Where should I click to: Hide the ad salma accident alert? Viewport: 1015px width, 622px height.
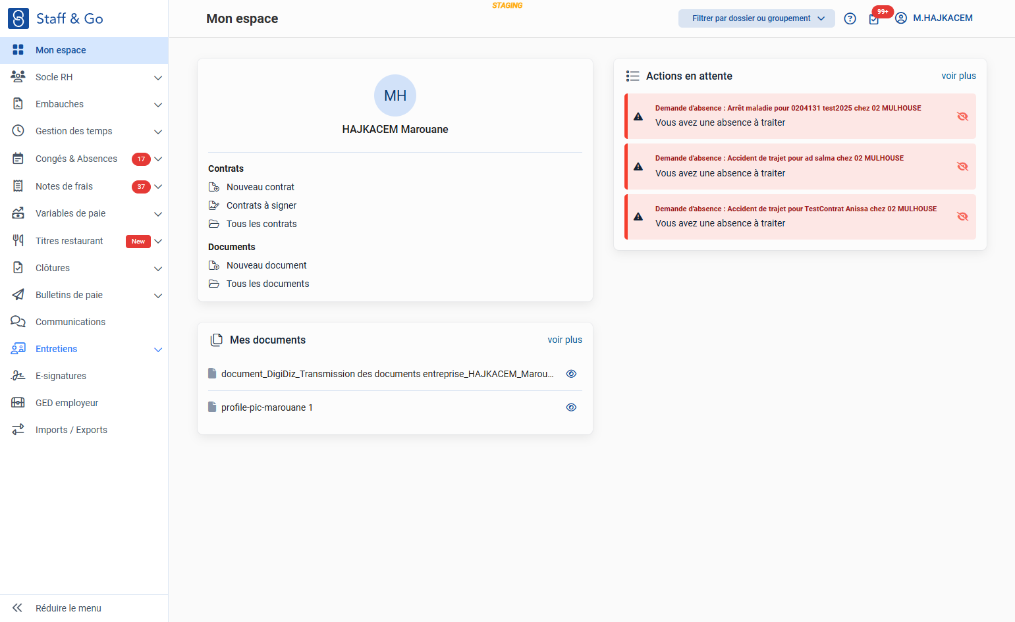pos(962,167)
